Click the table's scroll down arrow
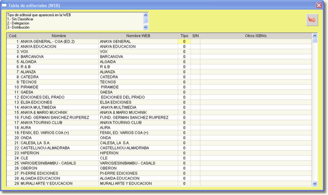 314,184
